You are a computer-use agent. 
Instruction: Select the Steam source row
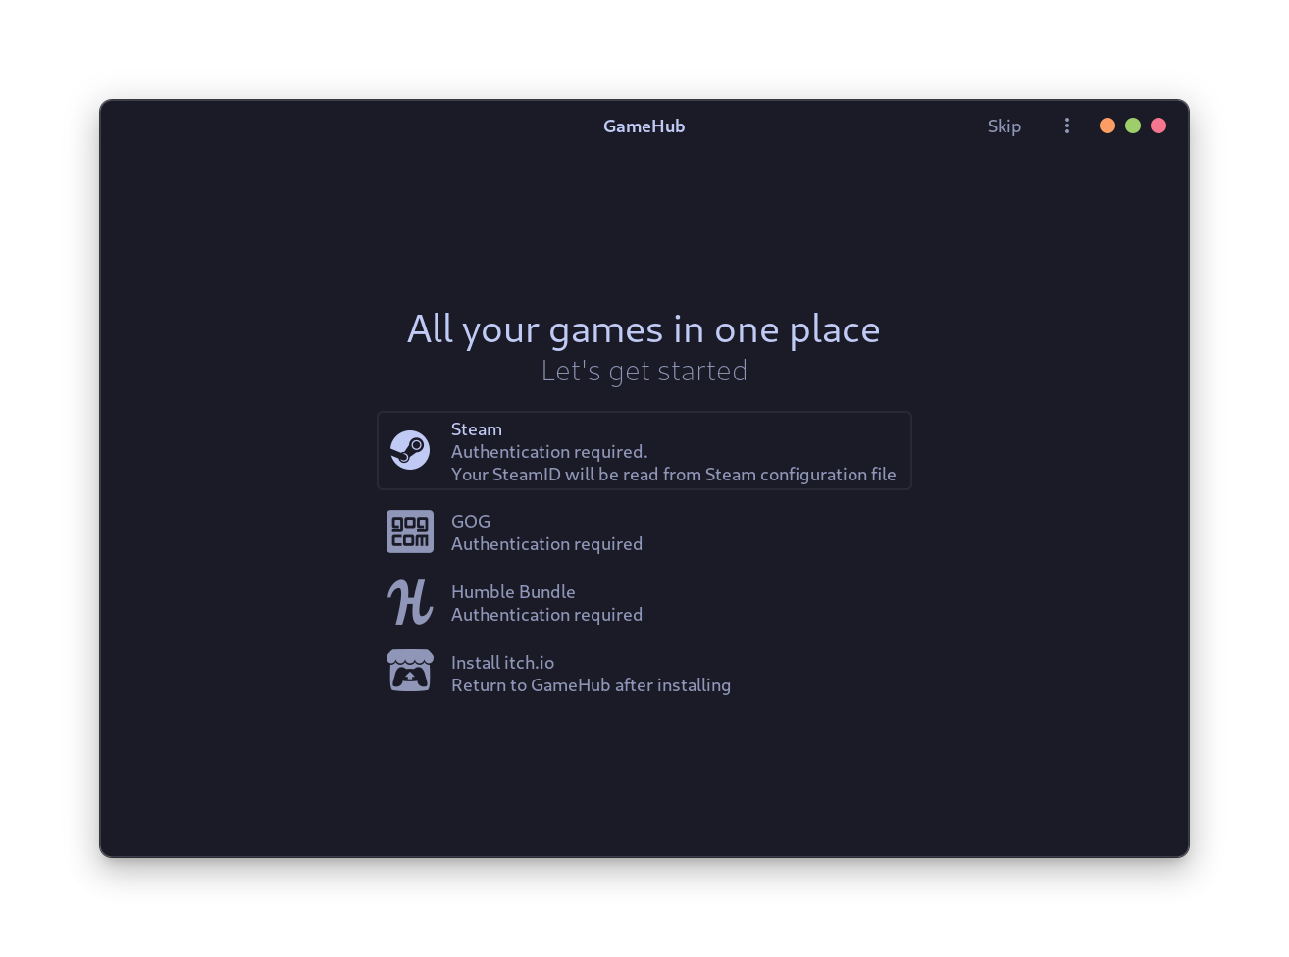644,450
